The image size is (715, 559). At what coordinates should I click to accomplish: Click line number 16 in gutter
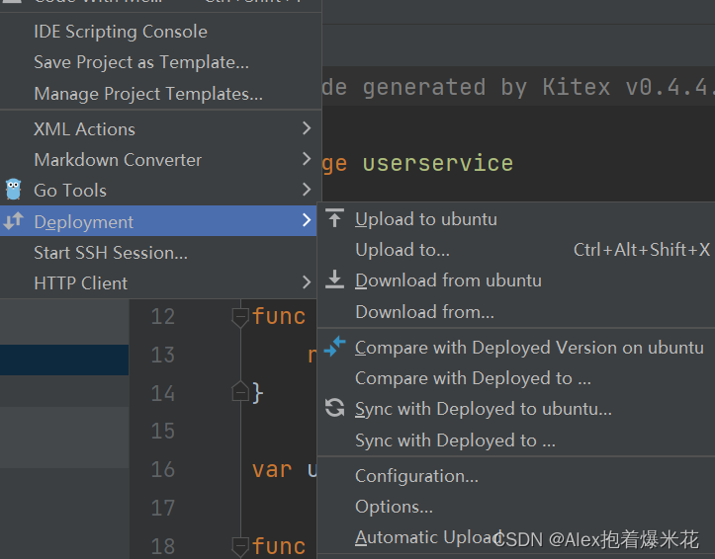coord(163,469)
